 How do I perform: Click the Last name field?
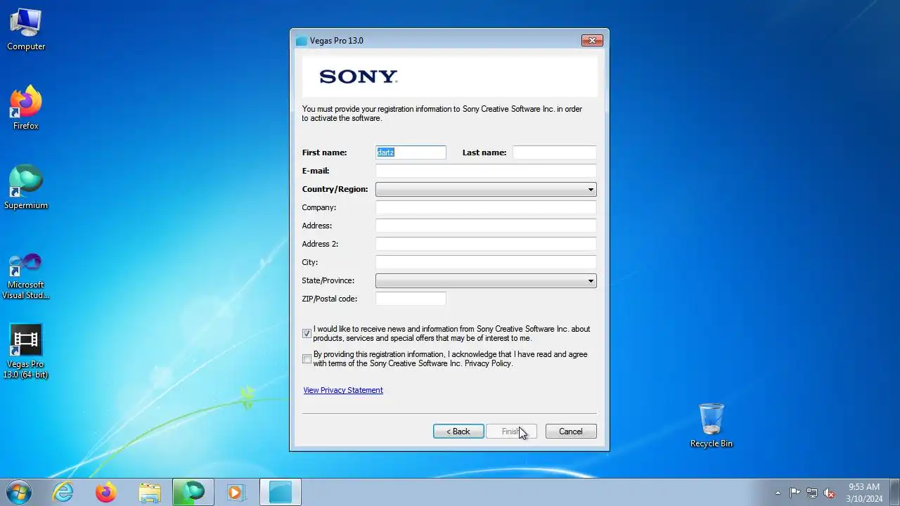point(554,153)
